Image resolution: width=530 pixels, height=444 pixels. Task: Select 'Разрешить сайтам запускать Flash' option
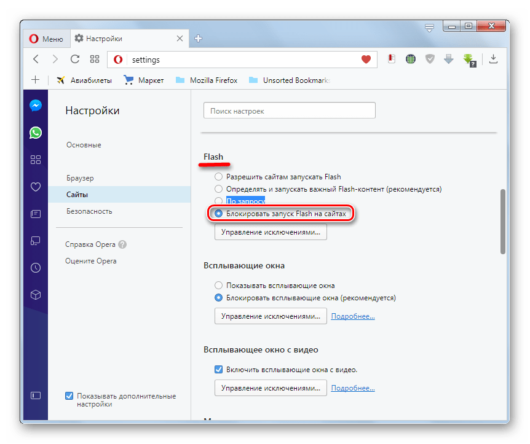tap(218, 177)
